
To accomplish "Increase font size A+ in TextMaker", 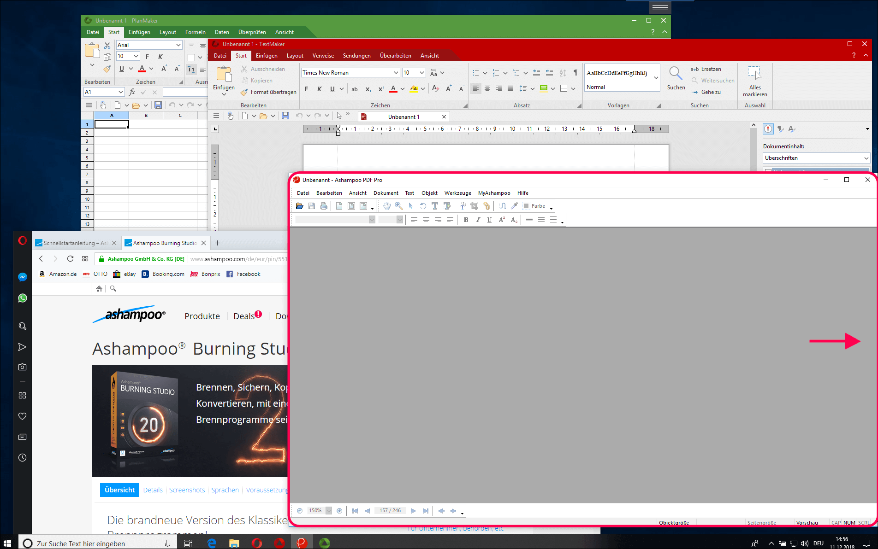I will 449,88.
